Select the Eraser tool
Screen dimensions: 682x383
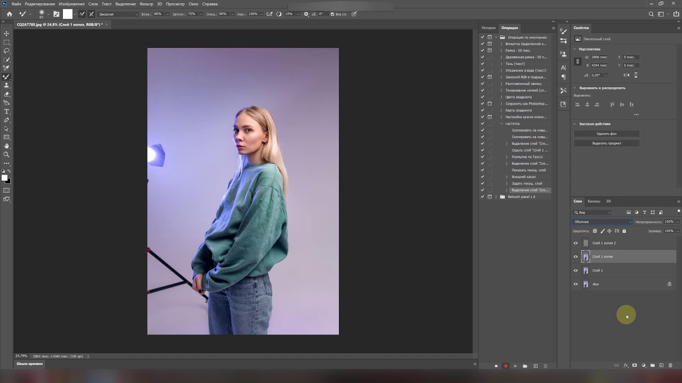pos(6,94)
